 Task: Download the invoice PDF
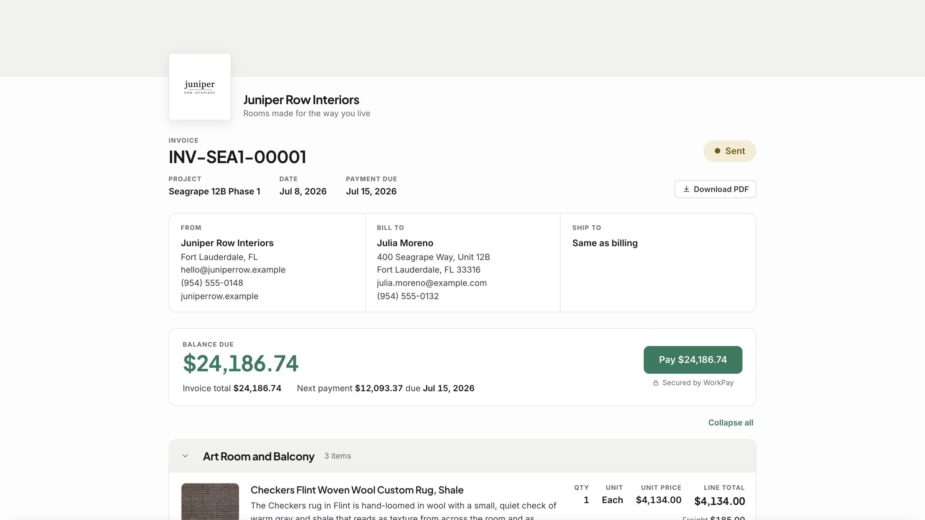pyautogui.click(x=715, y=189)
